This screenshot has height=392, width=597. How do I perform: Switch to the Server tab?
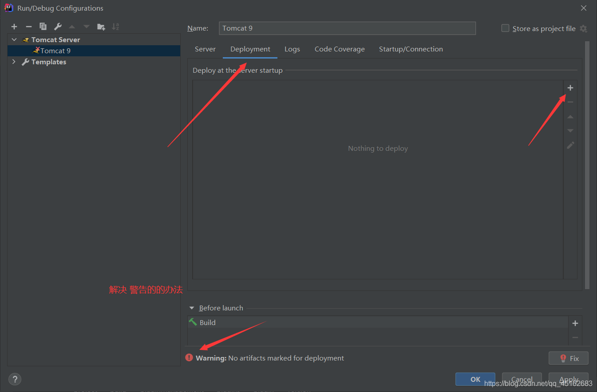205,49
